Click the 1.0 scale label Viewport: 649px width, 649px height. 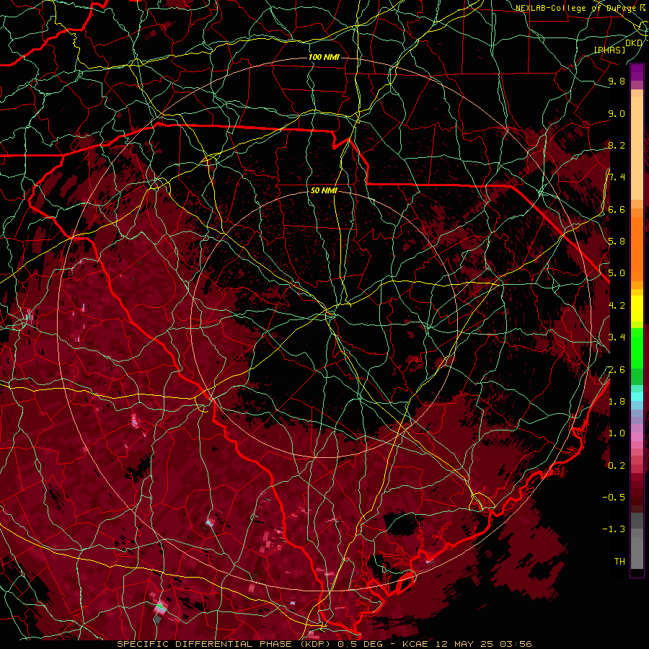[x=617, y=433]
